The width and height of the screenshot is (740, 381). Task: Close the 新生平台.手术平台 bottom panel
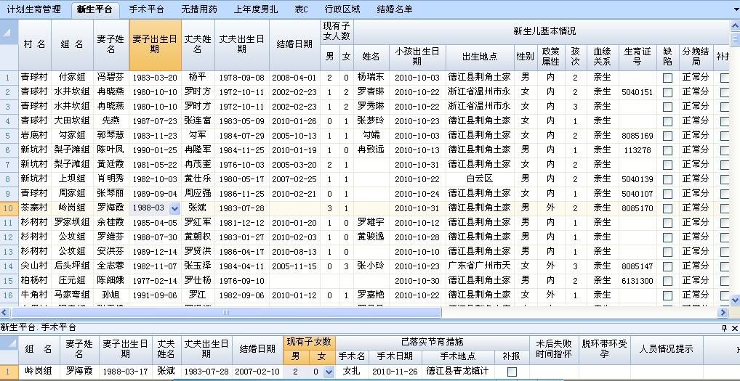(x=734, y=329)
